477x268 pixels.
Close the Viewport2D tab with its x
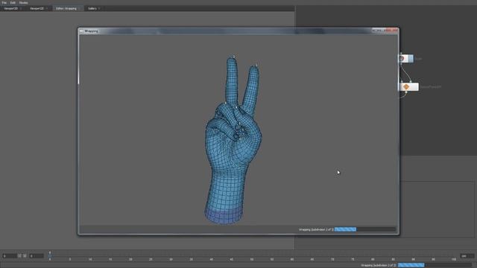(46, 8)
